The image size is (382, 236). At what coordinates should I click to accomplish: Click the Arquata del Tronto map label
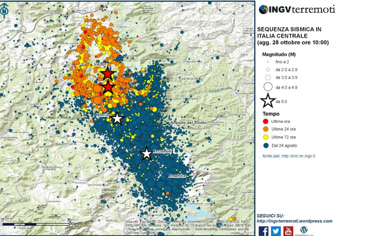click(x=188, y=123)
